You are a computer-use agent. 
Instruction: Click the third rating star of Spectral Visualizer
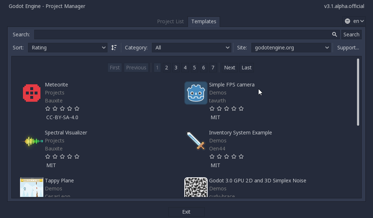click(x=62, y=157)
